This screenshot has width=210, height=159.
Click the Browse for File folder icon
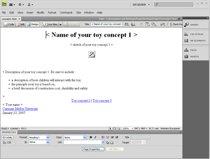click(x=112, y=143)
